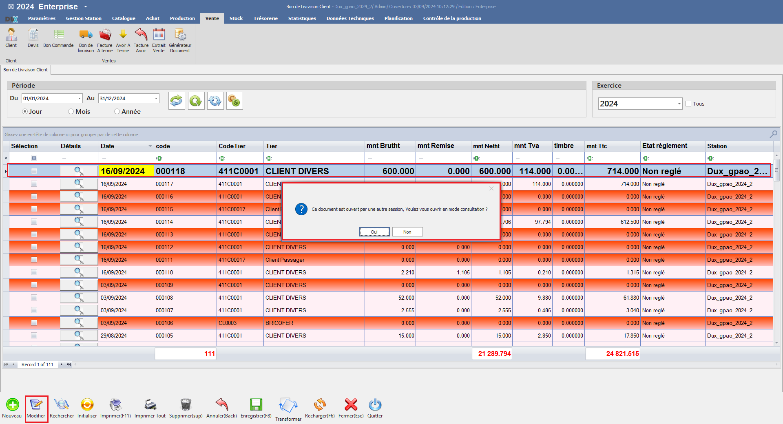783x424 pixels.
Task: Go to next record in navigator
Action: coord(61,364)
